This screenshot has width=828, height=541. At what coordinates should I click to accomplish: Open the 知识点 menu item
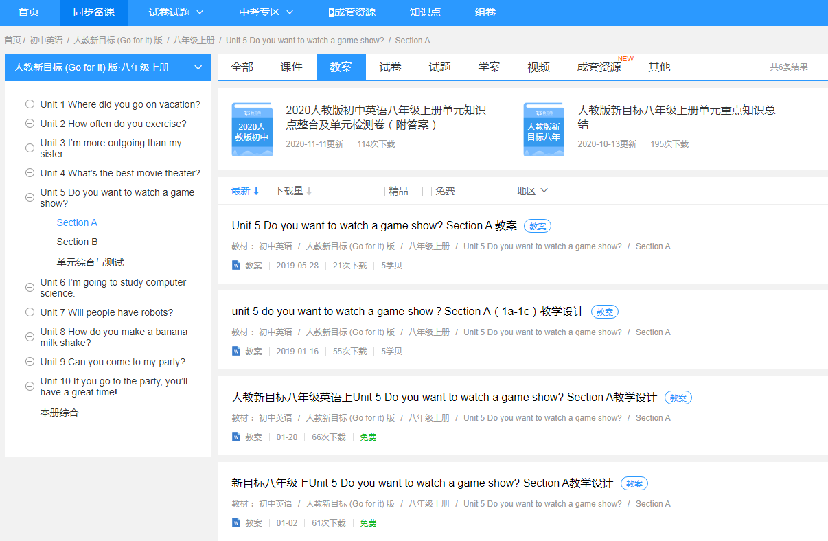coord(425,12)
